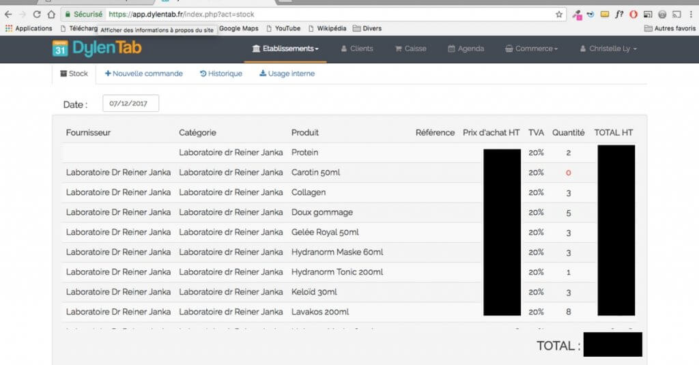Click the DylenTab calendar logo icon
This screenshot has width=699, height=365.
tap(60, 49)
